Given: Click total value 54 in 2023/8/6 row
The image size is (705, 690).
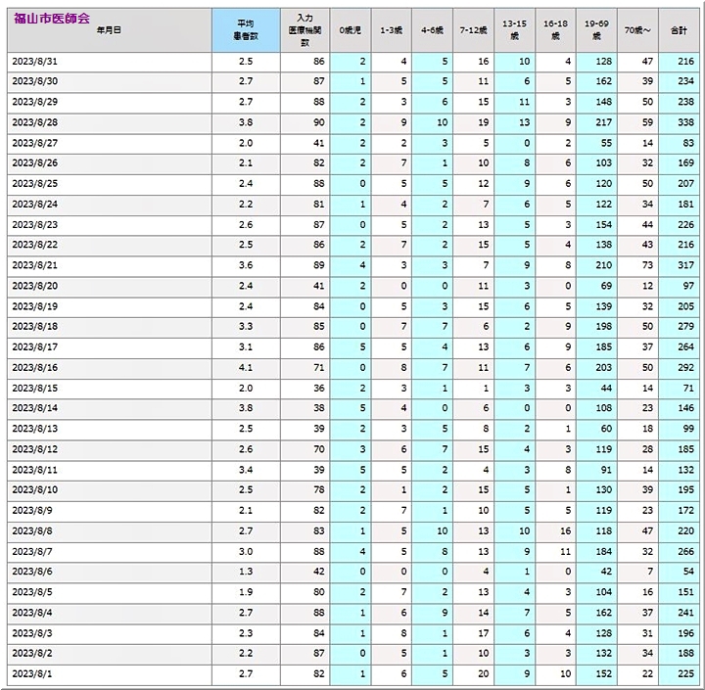Looking at the screenshot, I should tap(685, 572).
